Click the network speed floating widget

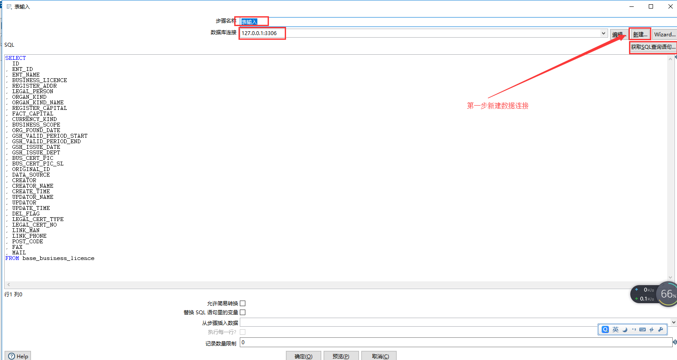[x=644, y=294]
